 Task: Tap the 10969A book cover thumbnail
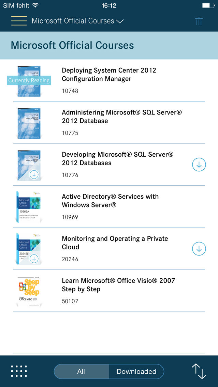coord(28,207)
